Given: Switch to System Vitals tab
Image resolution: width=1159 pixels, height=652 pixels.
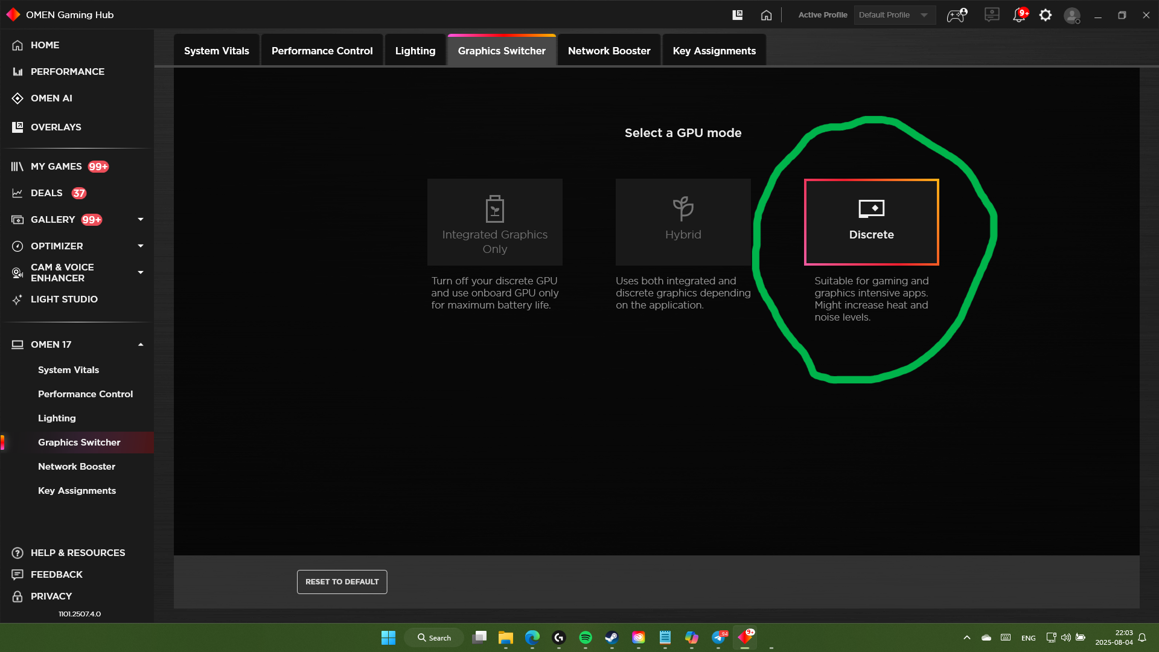Looking at the screenshot, I should click(x=217, y=51).
